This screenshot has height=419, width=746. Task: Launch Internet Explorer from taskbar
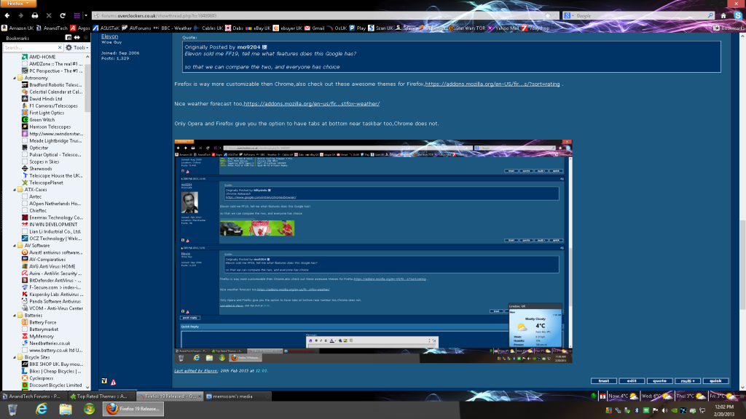click(x=42, y=409)
